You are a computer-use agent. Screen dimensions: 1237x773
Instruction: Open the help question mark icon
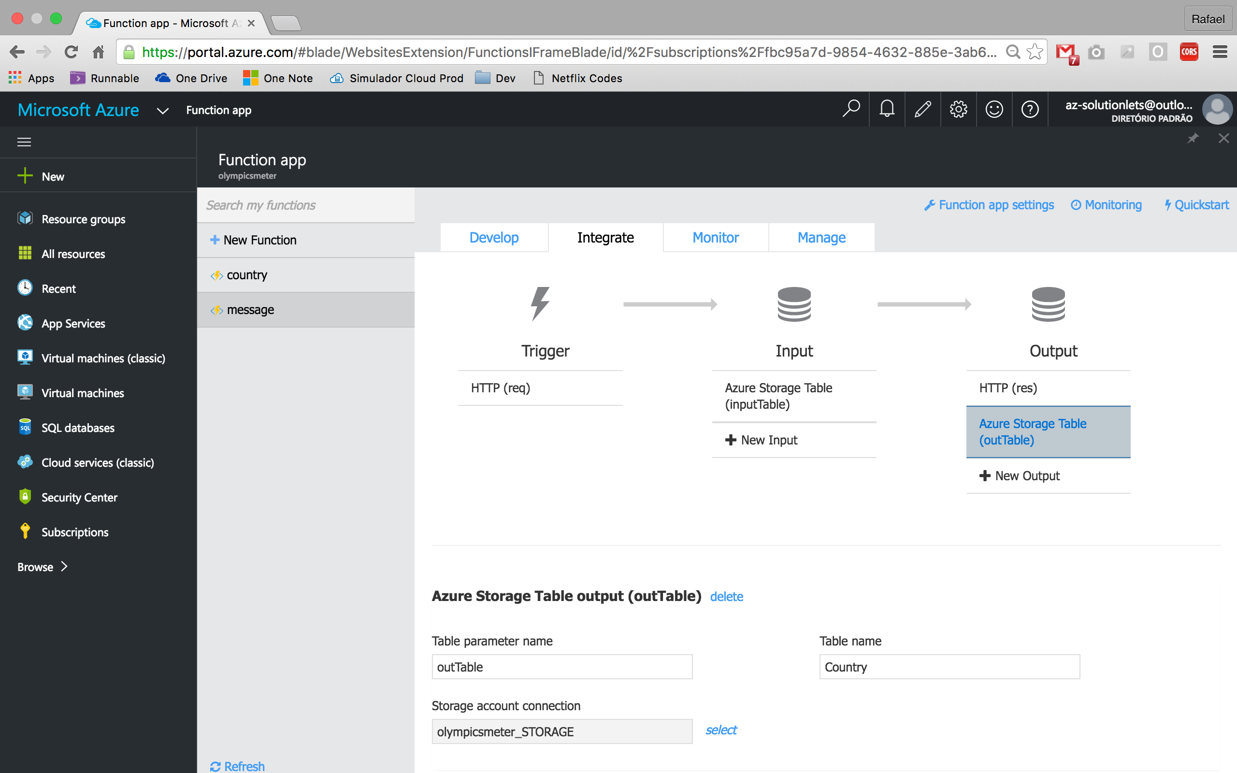(x=1030, y=109)
